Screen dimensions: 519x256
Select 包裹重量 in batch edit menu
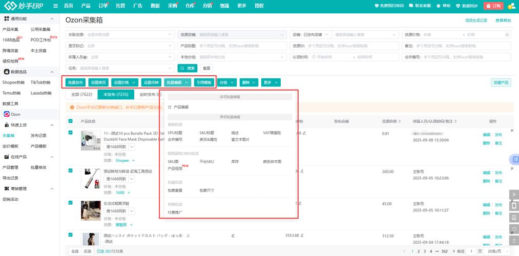[175, 190]
